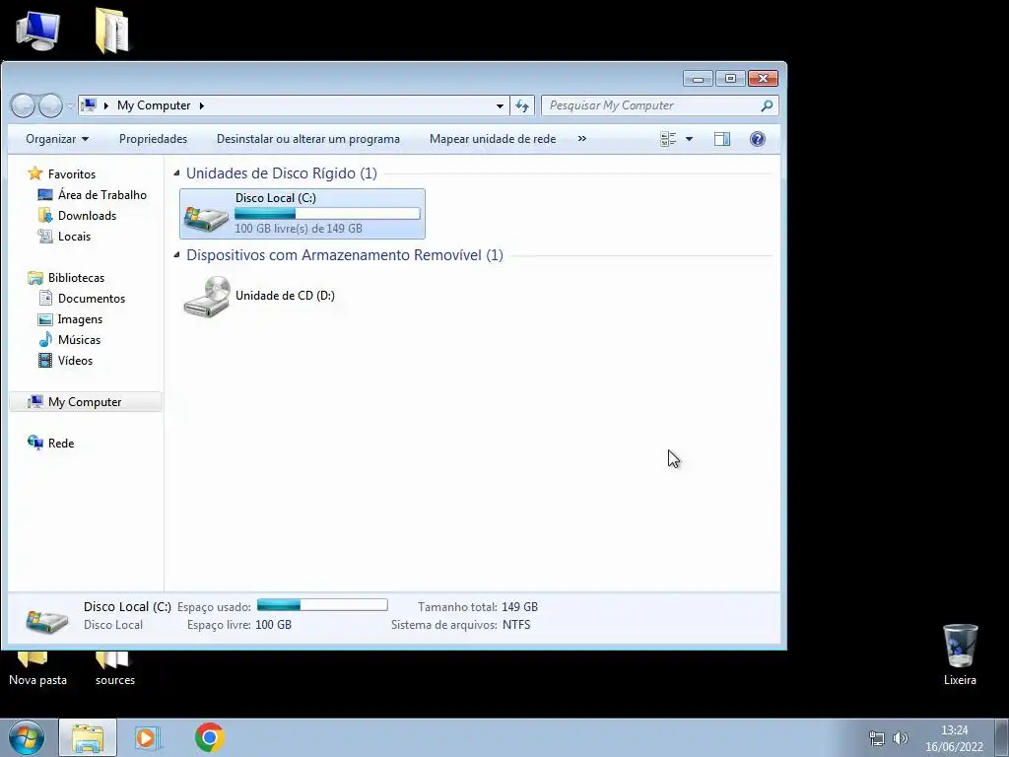Click the magnifier search icon
The width and height of the screenshot is (1009, 757).
click(x=767, y=105)
